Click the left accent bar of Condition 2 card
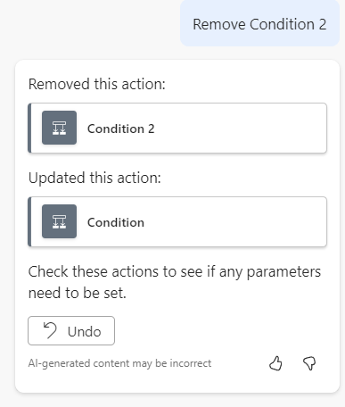The height and width of the screenshot is (407, 345). 29,128
